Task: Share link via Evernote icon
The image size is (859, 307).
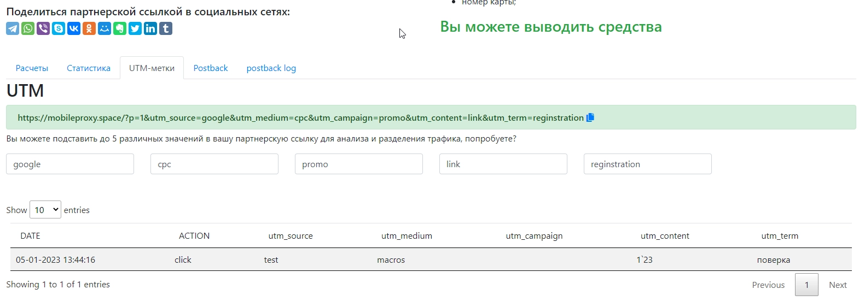Action: [x=120, y=28]
